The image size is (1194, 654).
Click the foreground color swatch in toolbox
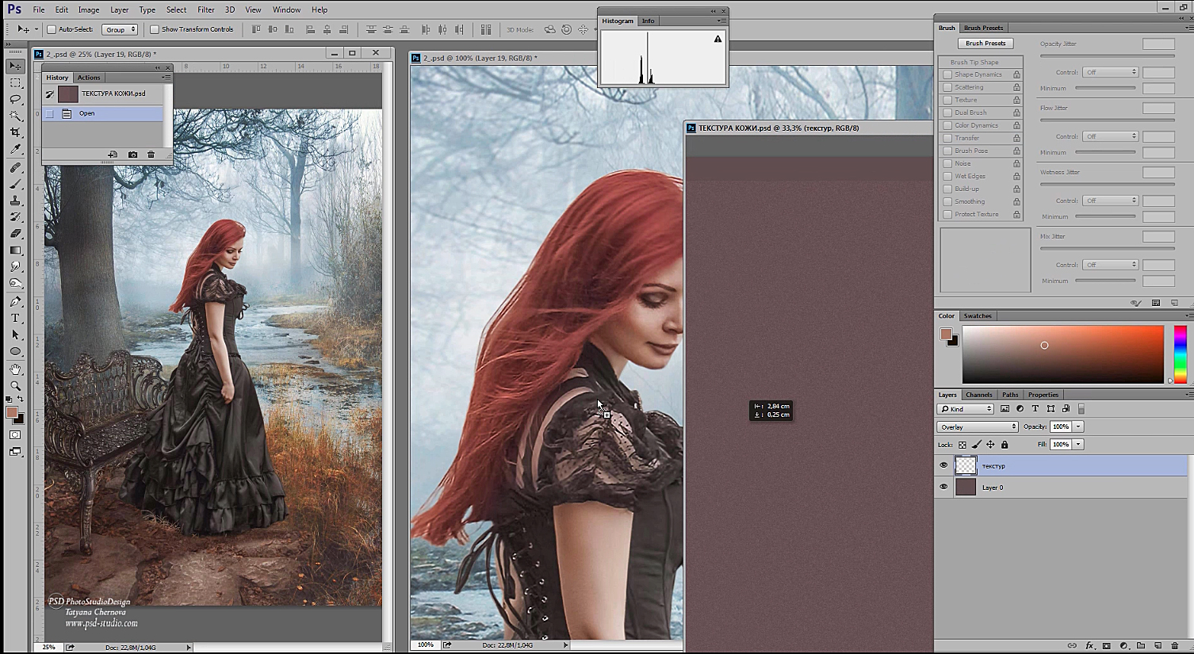(x=12, y=413)
